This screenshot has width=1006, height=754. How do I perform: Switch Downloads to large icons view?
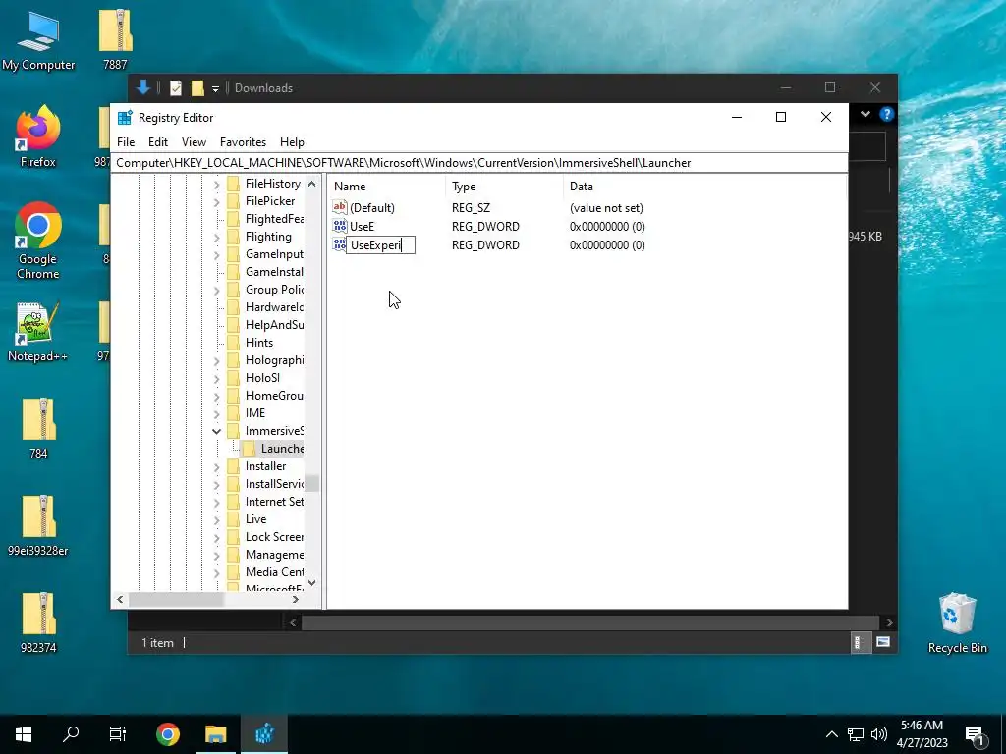pos(883,642)
